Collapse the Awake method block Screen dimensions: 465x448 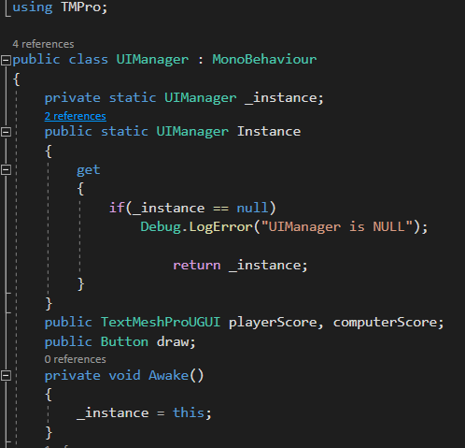6,376
